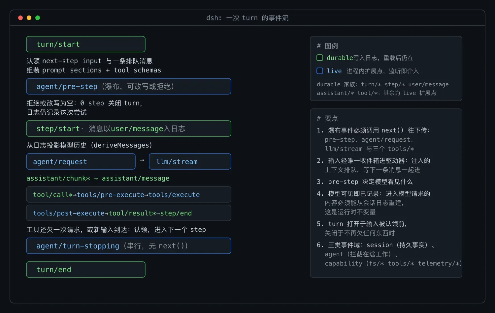
Task: Click the text '拒绝或改写为空: 0 step 关闭 turn'
Action: click(x=84, y=103)
